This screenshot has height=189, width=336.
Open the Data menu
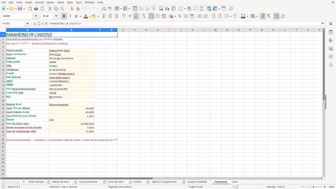[70, 2]
